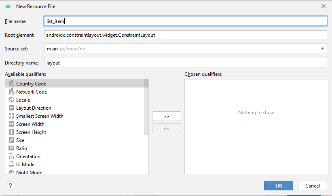The image size is (332, 196).
Task: Select the Layout Direction icon
Action: [11, 108]
